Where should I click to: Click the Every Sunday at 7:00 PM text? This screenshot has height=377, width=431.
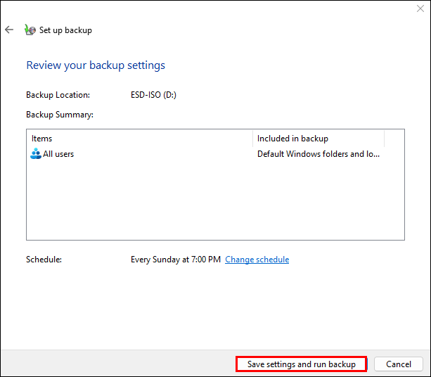[176, 260]
